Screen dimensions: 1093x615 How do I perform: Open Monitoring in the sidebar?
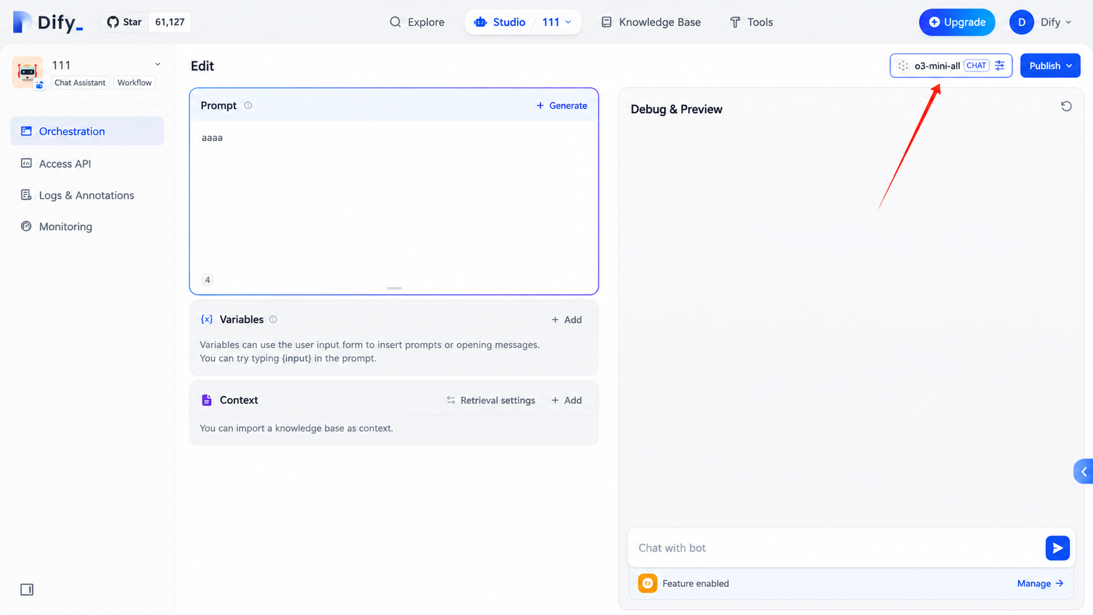[87, 227]
